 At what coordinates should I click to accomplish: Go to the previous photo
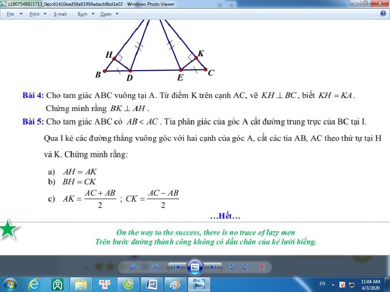click(x=177, y=267)
